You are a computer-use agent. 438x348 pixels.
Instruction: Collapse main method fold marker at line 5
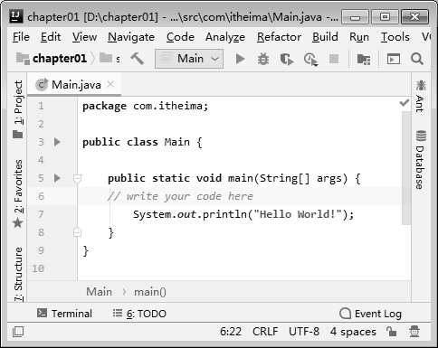[77, 179]
